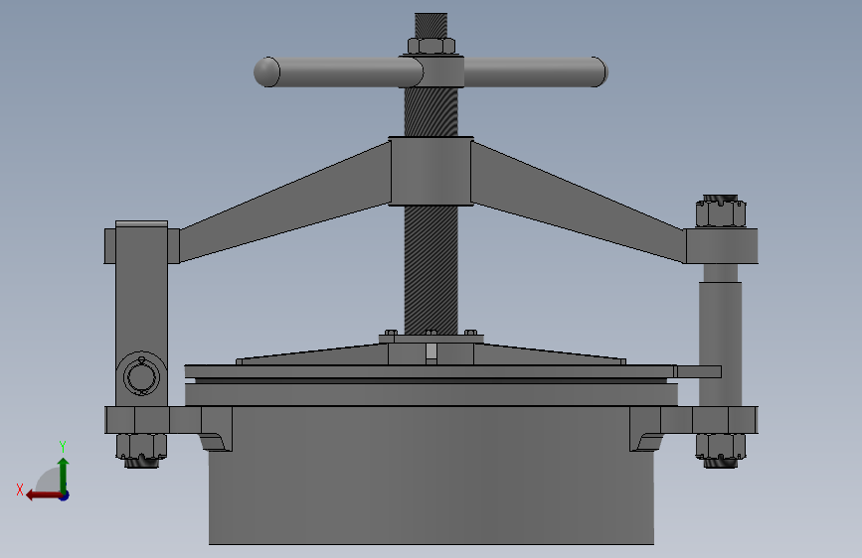Click the green Y axis arrow of the triad
862x558 pixels.
(64, 474)
